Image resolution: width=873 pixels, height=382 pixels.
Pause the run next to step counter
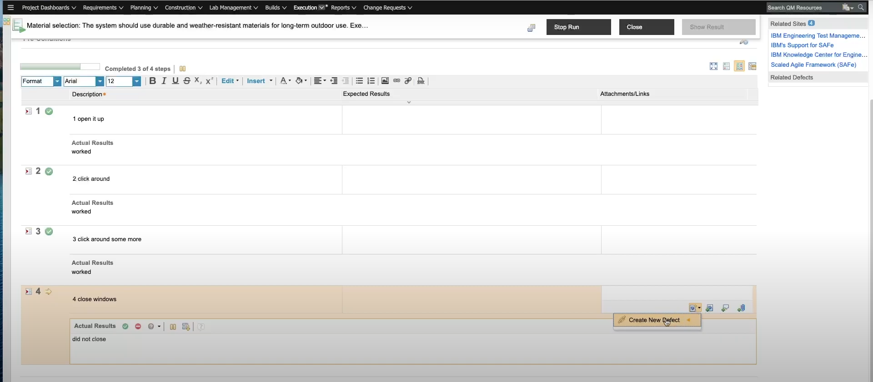tap(182, 69)
